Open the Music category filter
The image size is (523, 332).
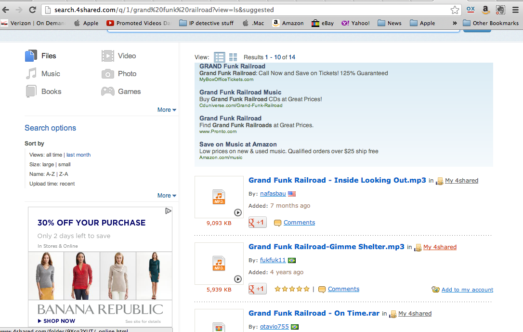[x=49, y=73]
